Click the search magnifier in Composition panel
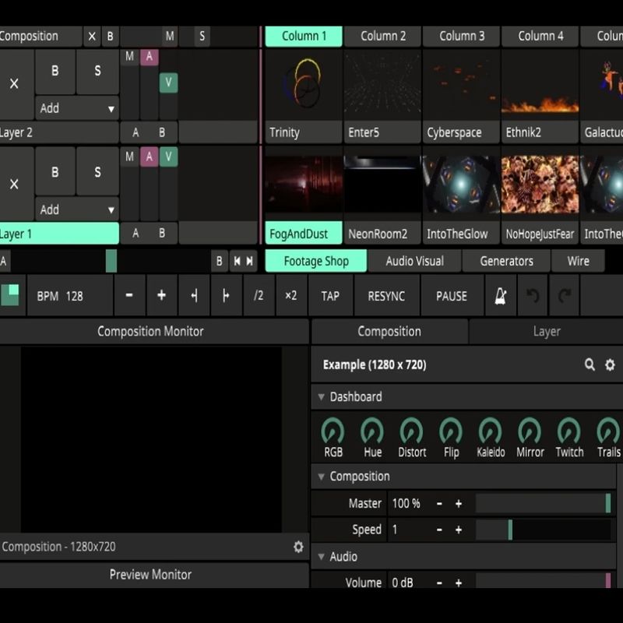The image size is (623, 623). coord(590,364)
